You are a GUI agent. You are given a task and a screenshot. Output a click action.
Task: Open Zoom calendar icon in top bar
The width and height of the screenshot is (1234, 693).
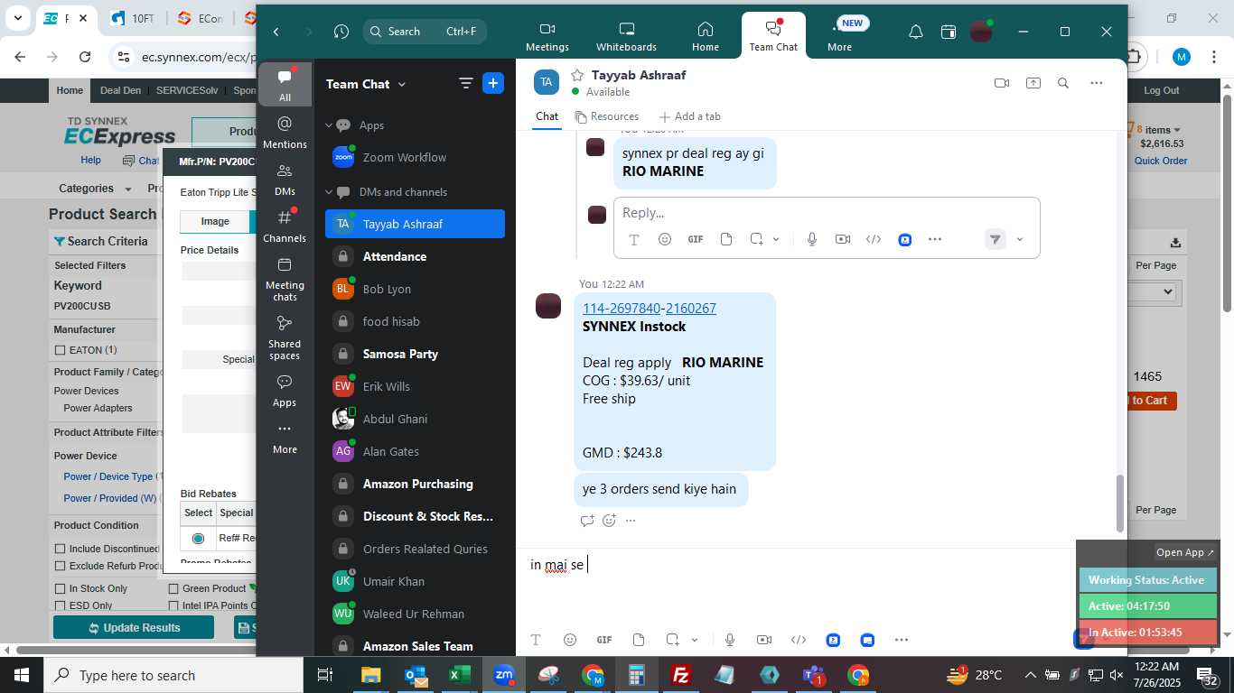pos(949,32)
